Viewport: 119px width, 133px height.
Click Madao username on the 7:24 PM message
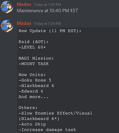click(x=24, y=23)
